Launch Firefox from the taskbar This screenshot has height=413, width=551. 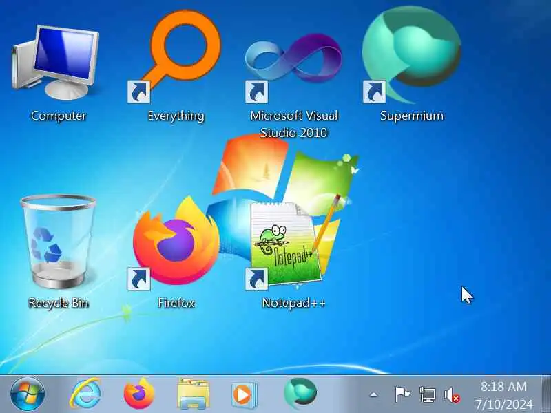tap(139, 394)
